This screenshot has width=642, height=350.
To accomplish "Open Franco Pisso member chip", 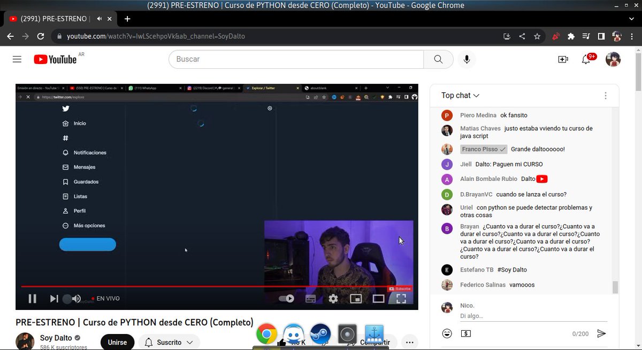I will pos(484,149).
